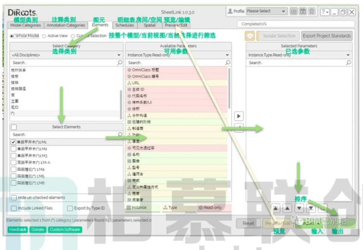Enable Export by Type ID checkbox
The width and height of the screenshot is (363, 250).
(x=70, y=208)
